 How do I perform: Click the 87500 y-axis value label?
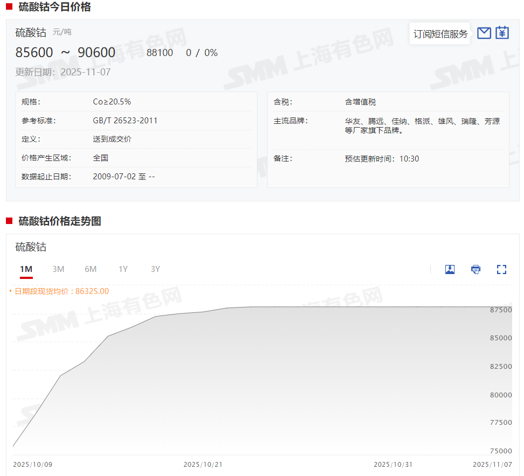[500, 310]
